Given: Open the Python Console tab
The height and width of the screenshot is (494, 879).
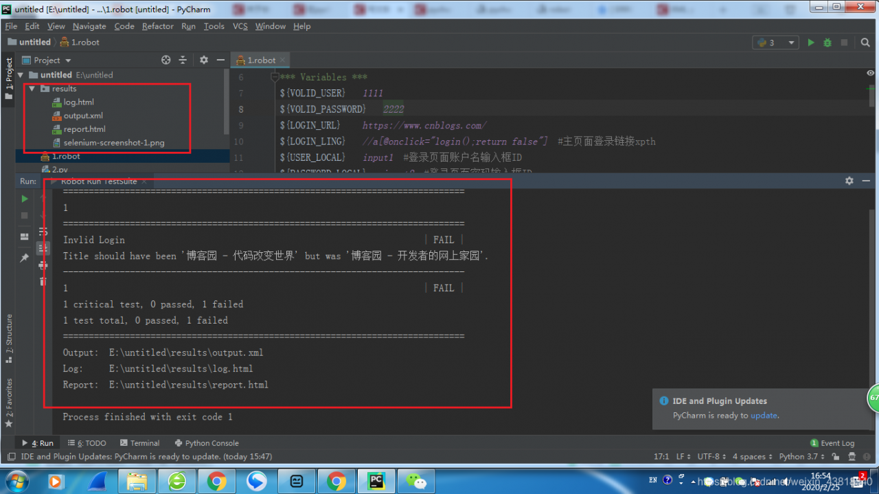Looking at the screenshot, I should pos(207,443).
